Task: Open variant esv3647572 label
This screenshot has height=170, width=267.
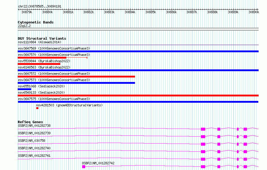Action: (54, 74)
